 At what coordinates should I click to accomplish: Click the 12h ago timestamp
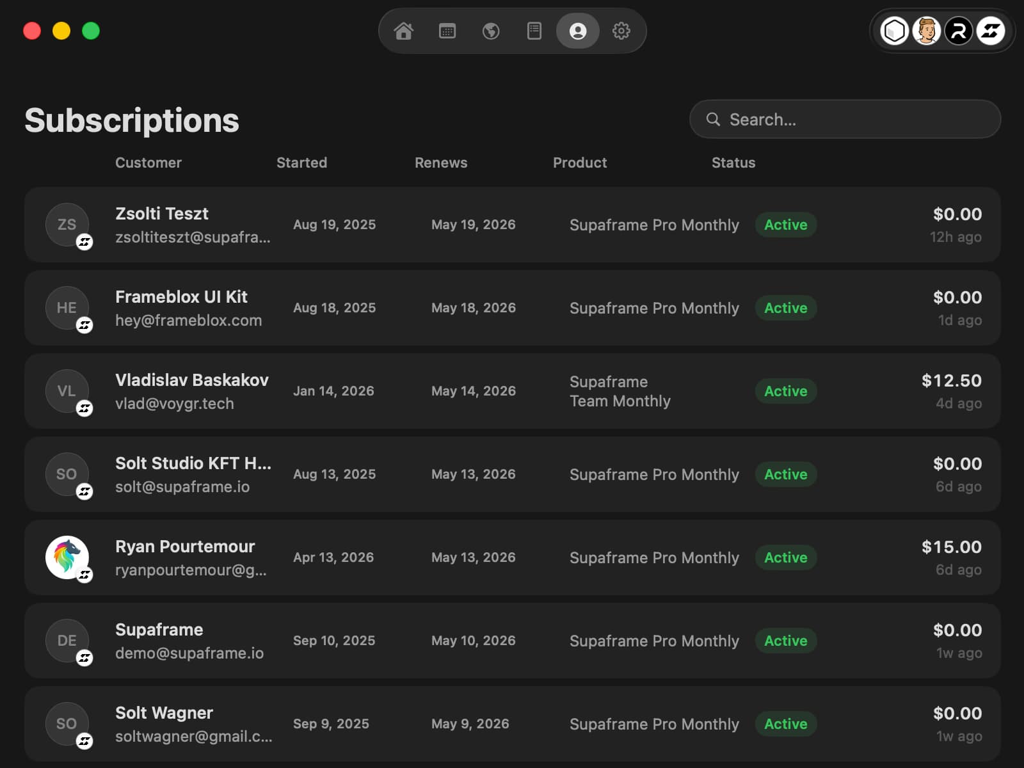click(x=956, y=237)
